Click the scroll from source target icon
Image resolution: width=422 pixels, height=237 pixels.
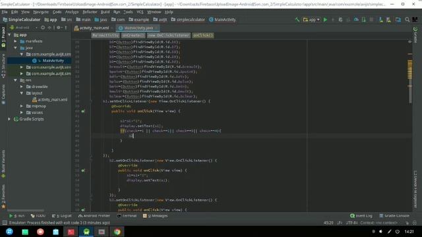tap(43, 28)
